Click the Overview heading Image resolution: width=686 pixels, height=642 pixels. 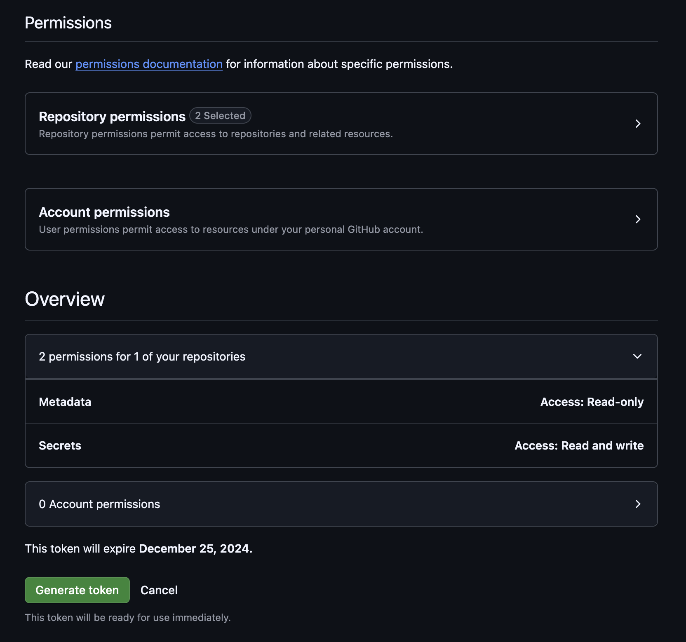pyautogui.click(x=65, y=299)
